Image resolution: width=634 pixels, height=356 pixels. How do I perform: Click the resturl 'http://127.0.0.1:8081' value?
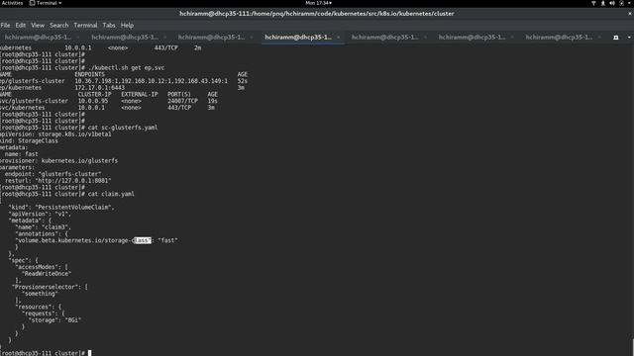[x=73, y=181]
